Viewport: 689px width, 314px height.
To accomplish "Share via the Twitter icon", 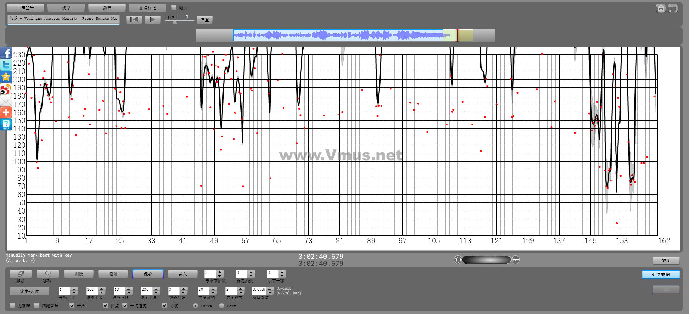I will coord(6,65).
